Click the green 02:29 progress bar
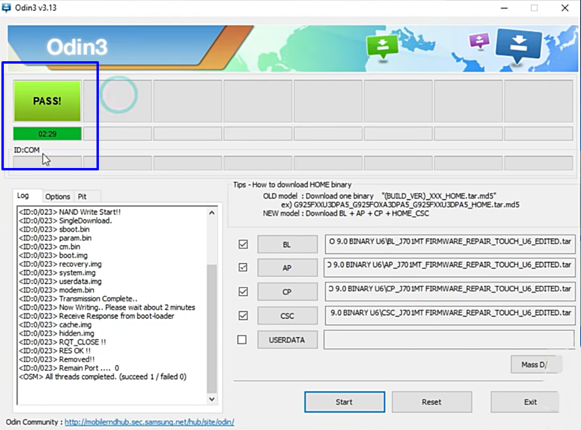 point(47,134)
